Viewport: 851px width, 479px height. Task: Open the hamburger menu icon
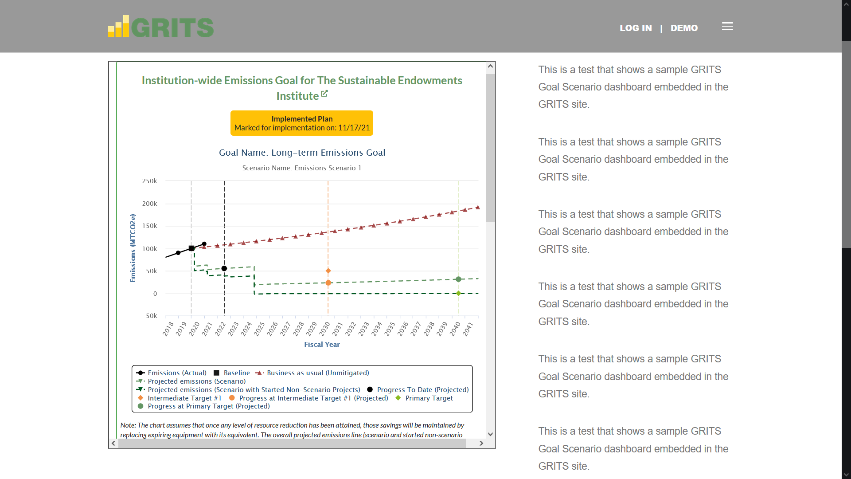point(727,27)
